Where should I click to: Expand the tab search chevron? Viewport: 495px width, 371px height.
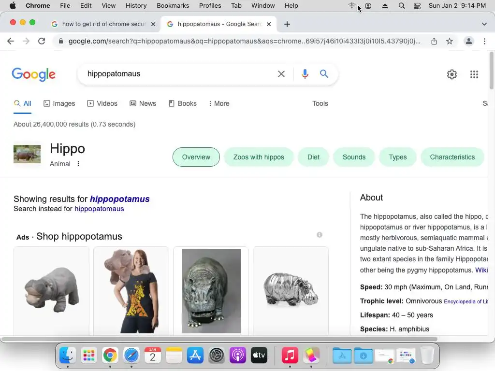tap(484, 24)
